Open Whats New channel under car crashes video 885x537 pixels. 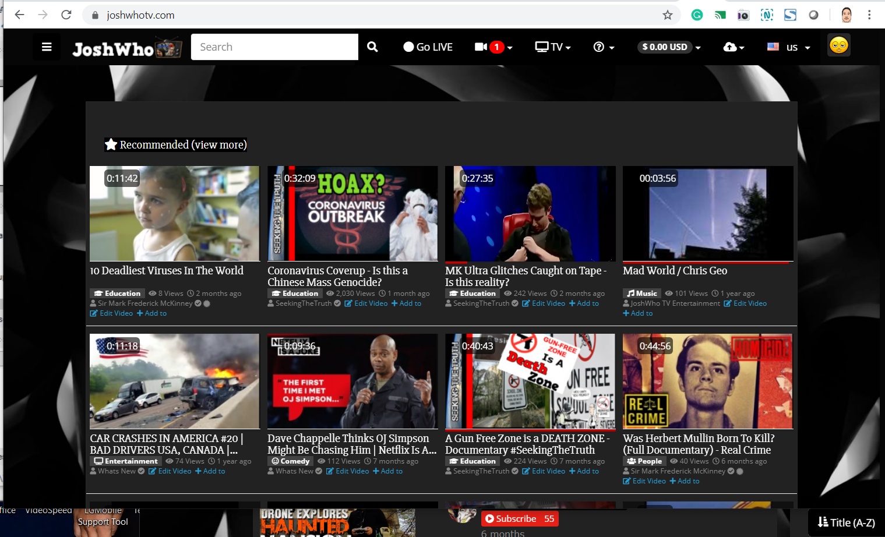point(117,471)
